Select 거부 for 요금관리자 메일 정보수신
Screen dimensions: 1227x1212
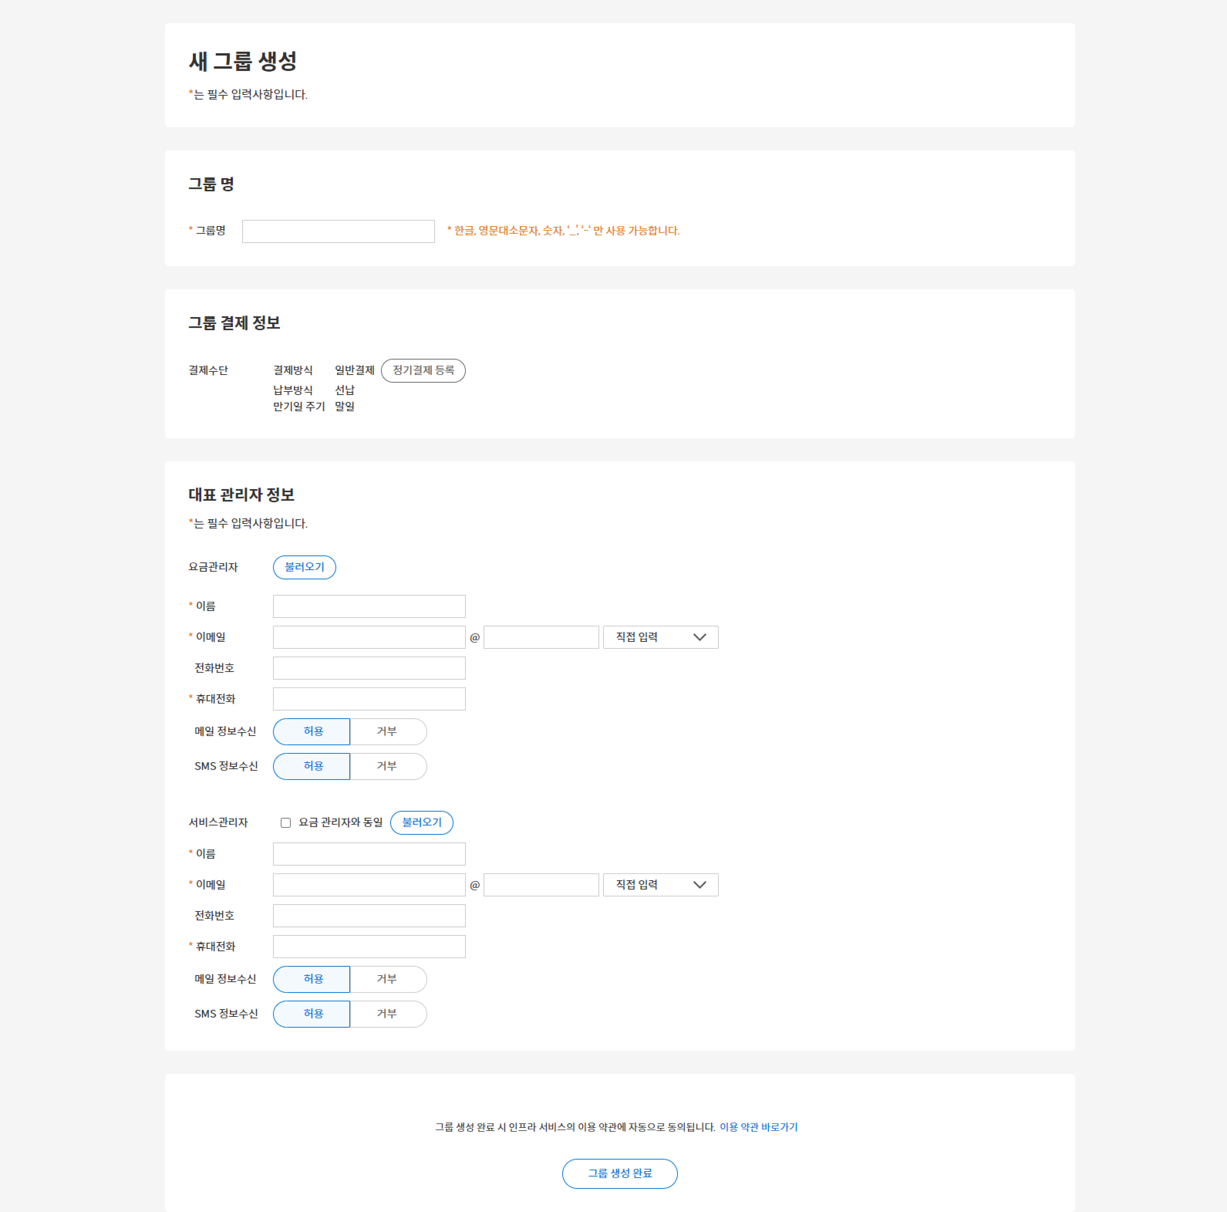388,732
